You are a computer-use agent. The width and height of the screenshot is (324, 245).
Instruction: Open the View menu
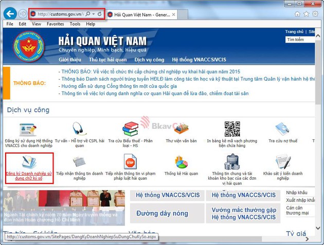point(37,24)
